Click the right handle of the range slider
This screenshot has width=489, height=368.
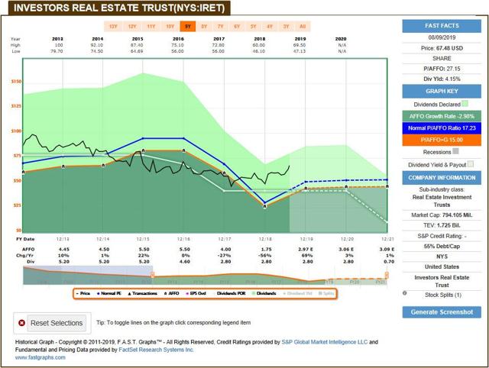tap(387, 275)
